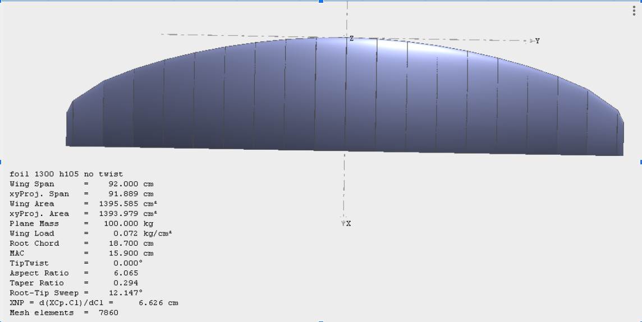Viewport: 642px width, 322px height.
Task: Click the 'foil 1300 h105 no twist' title
Action: click(x=66, y=174)
